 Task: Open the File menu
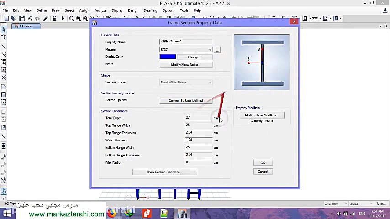point(5,10)
